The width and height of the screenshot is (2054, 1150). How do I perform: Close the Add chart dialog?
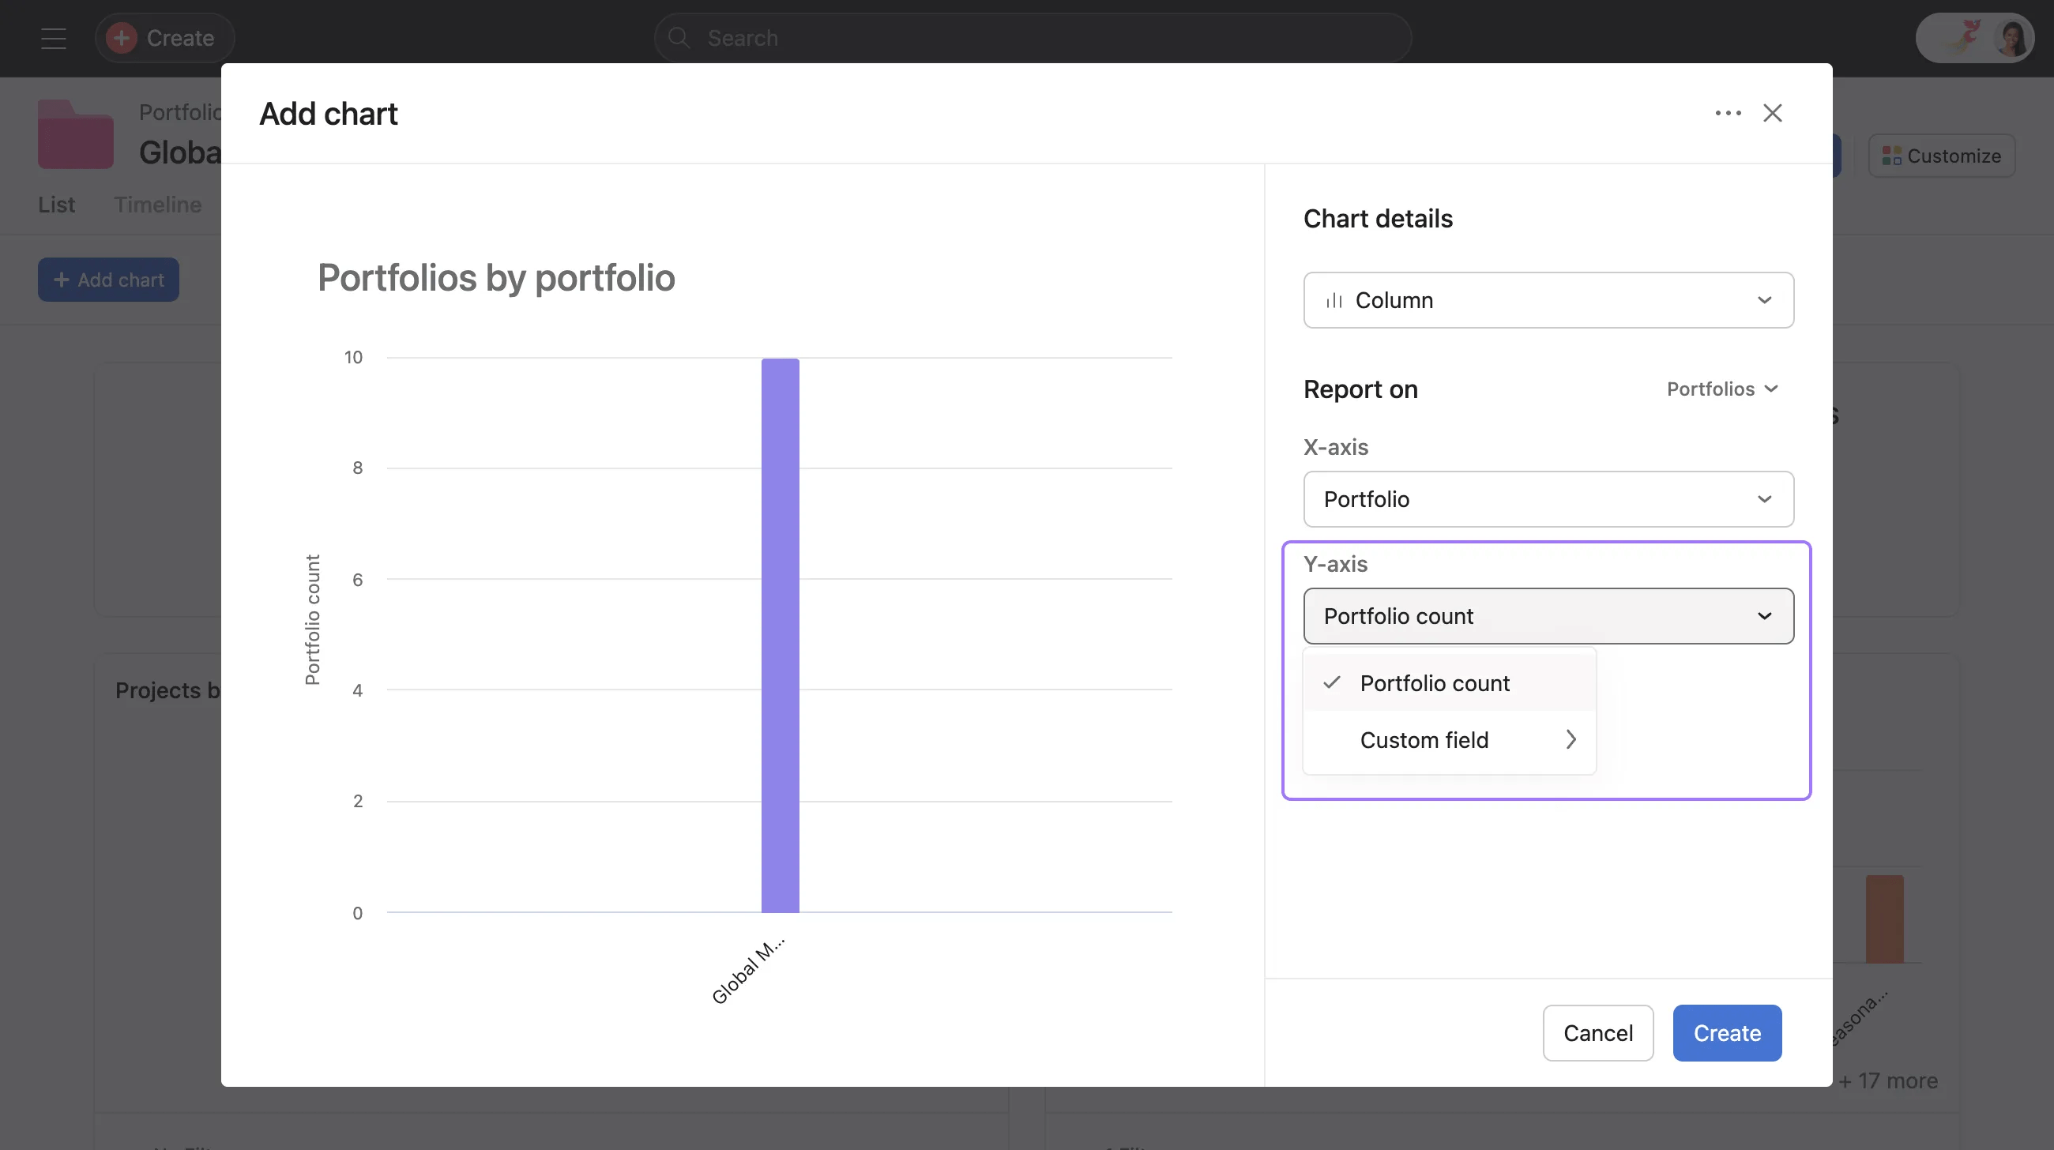(x=1772, y=113)
